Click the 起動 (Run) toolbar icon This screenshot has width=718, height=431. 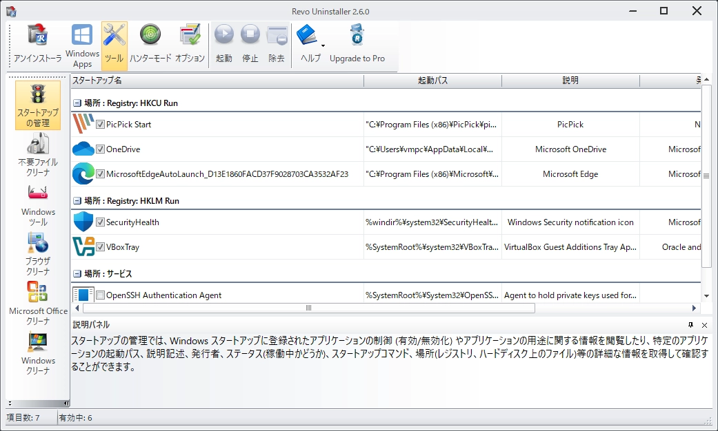tap(224, 44)
